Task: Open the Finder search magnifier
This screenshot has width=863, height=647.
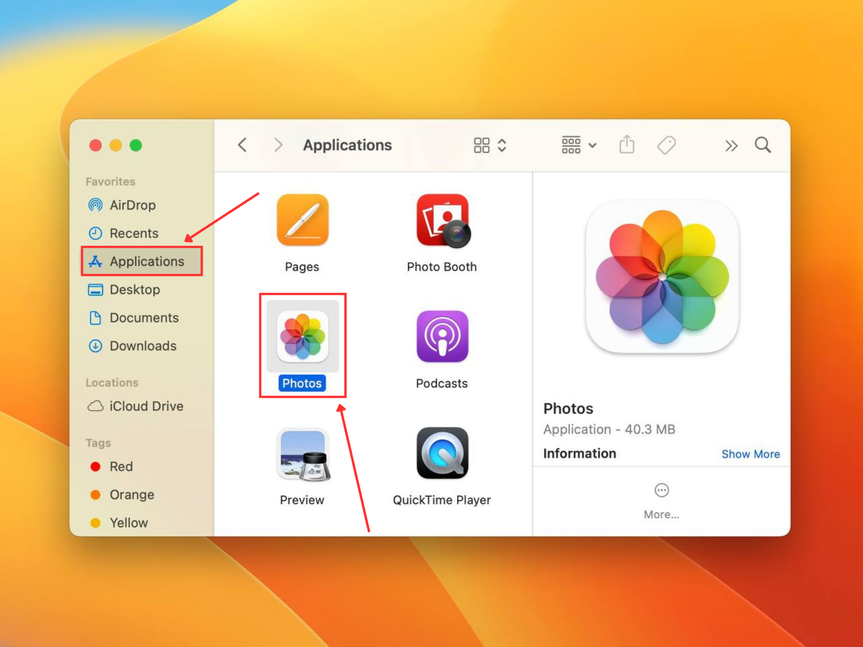Action: pyautogui.click(x=762, y=145)
